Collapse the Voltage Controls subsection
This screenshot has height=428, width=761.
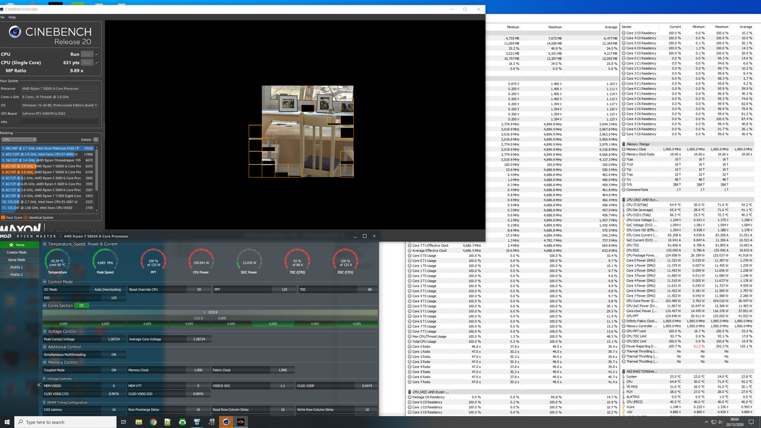tap(45, 378)
